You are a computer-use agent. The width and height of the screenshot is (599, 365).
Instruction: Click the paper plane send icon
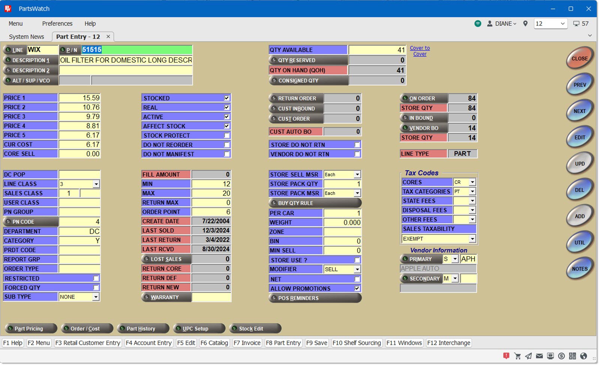coord(529,356)
